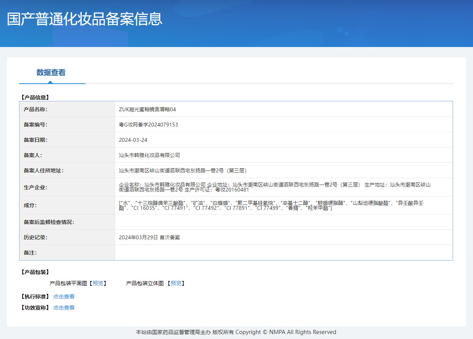Select the ingredients list in 成分 row
This screenshot has height=339, width=473.
coord(271,205)
